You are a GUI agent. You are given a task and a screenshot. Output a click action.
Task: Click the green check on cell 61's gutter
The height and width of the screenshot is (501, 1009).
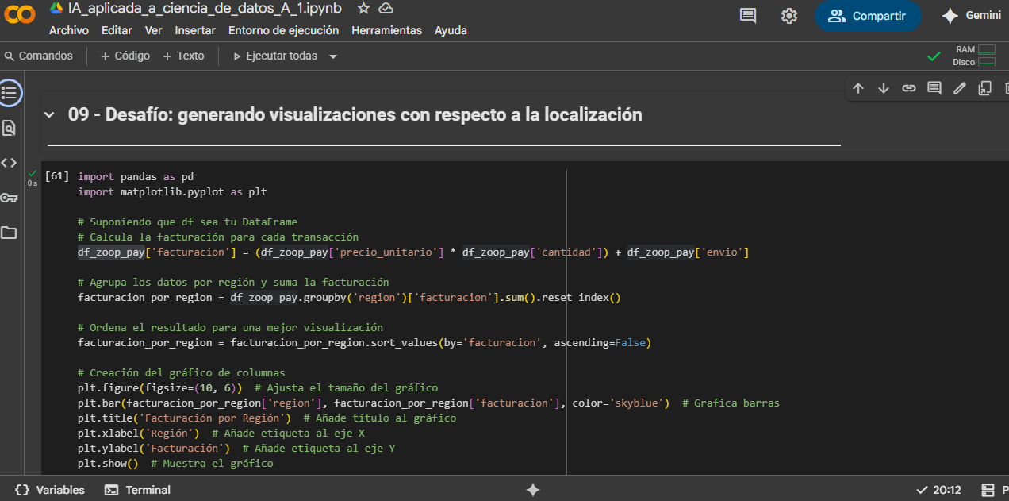[x=33, y=172]
